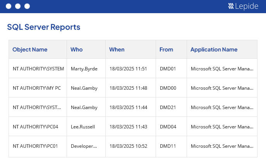Click the first window control dot
The image size is (266, 164).
coord(8,6)
